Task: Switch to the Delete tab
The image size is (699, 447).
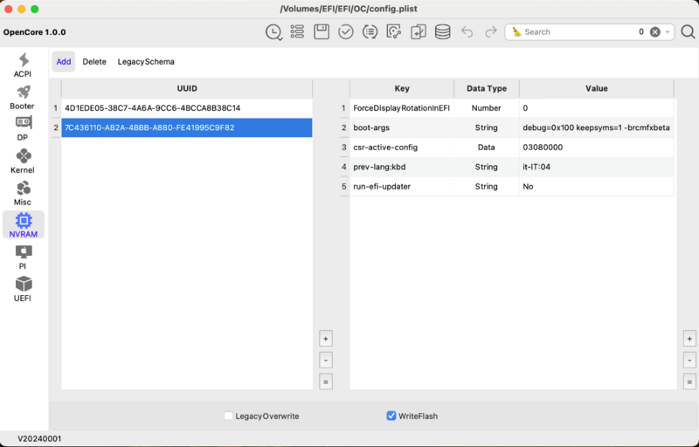Action: [x=94, y=62]
